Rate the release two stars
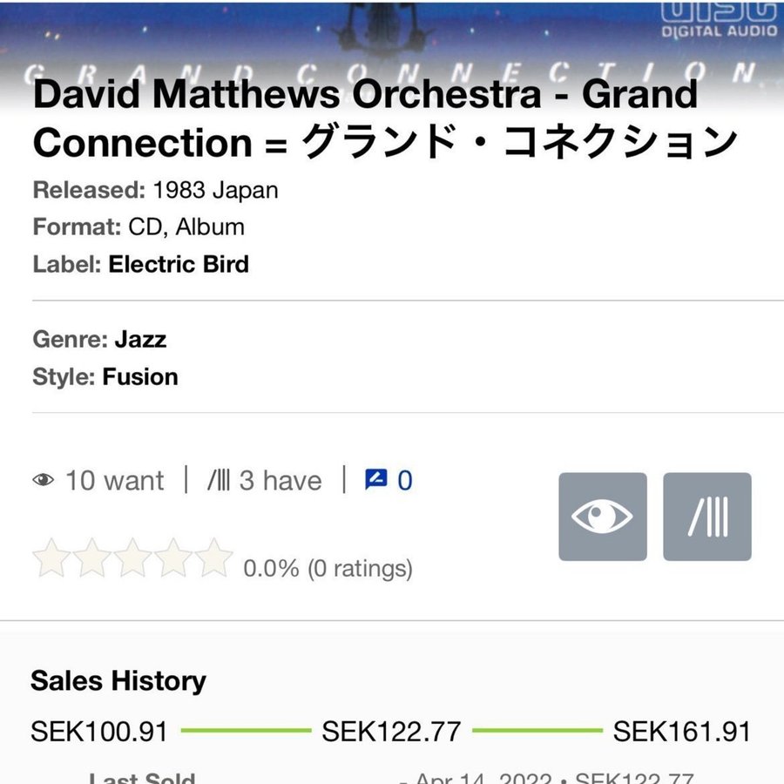Screen dimensions: 784x784 coord(92,558)
